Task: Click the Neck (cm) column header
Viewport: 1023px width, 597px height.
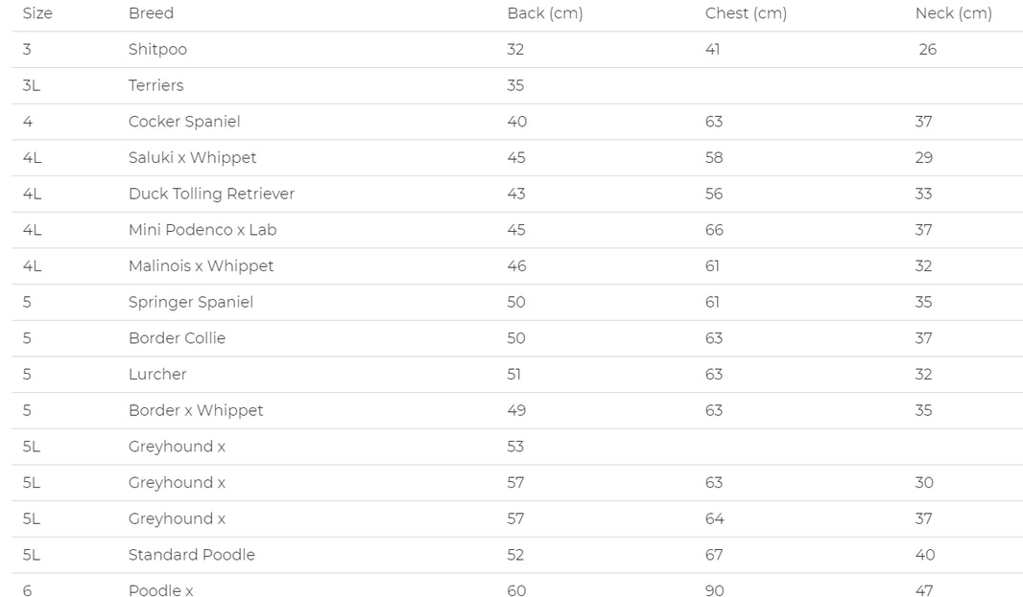Action: tap(953, 13)
